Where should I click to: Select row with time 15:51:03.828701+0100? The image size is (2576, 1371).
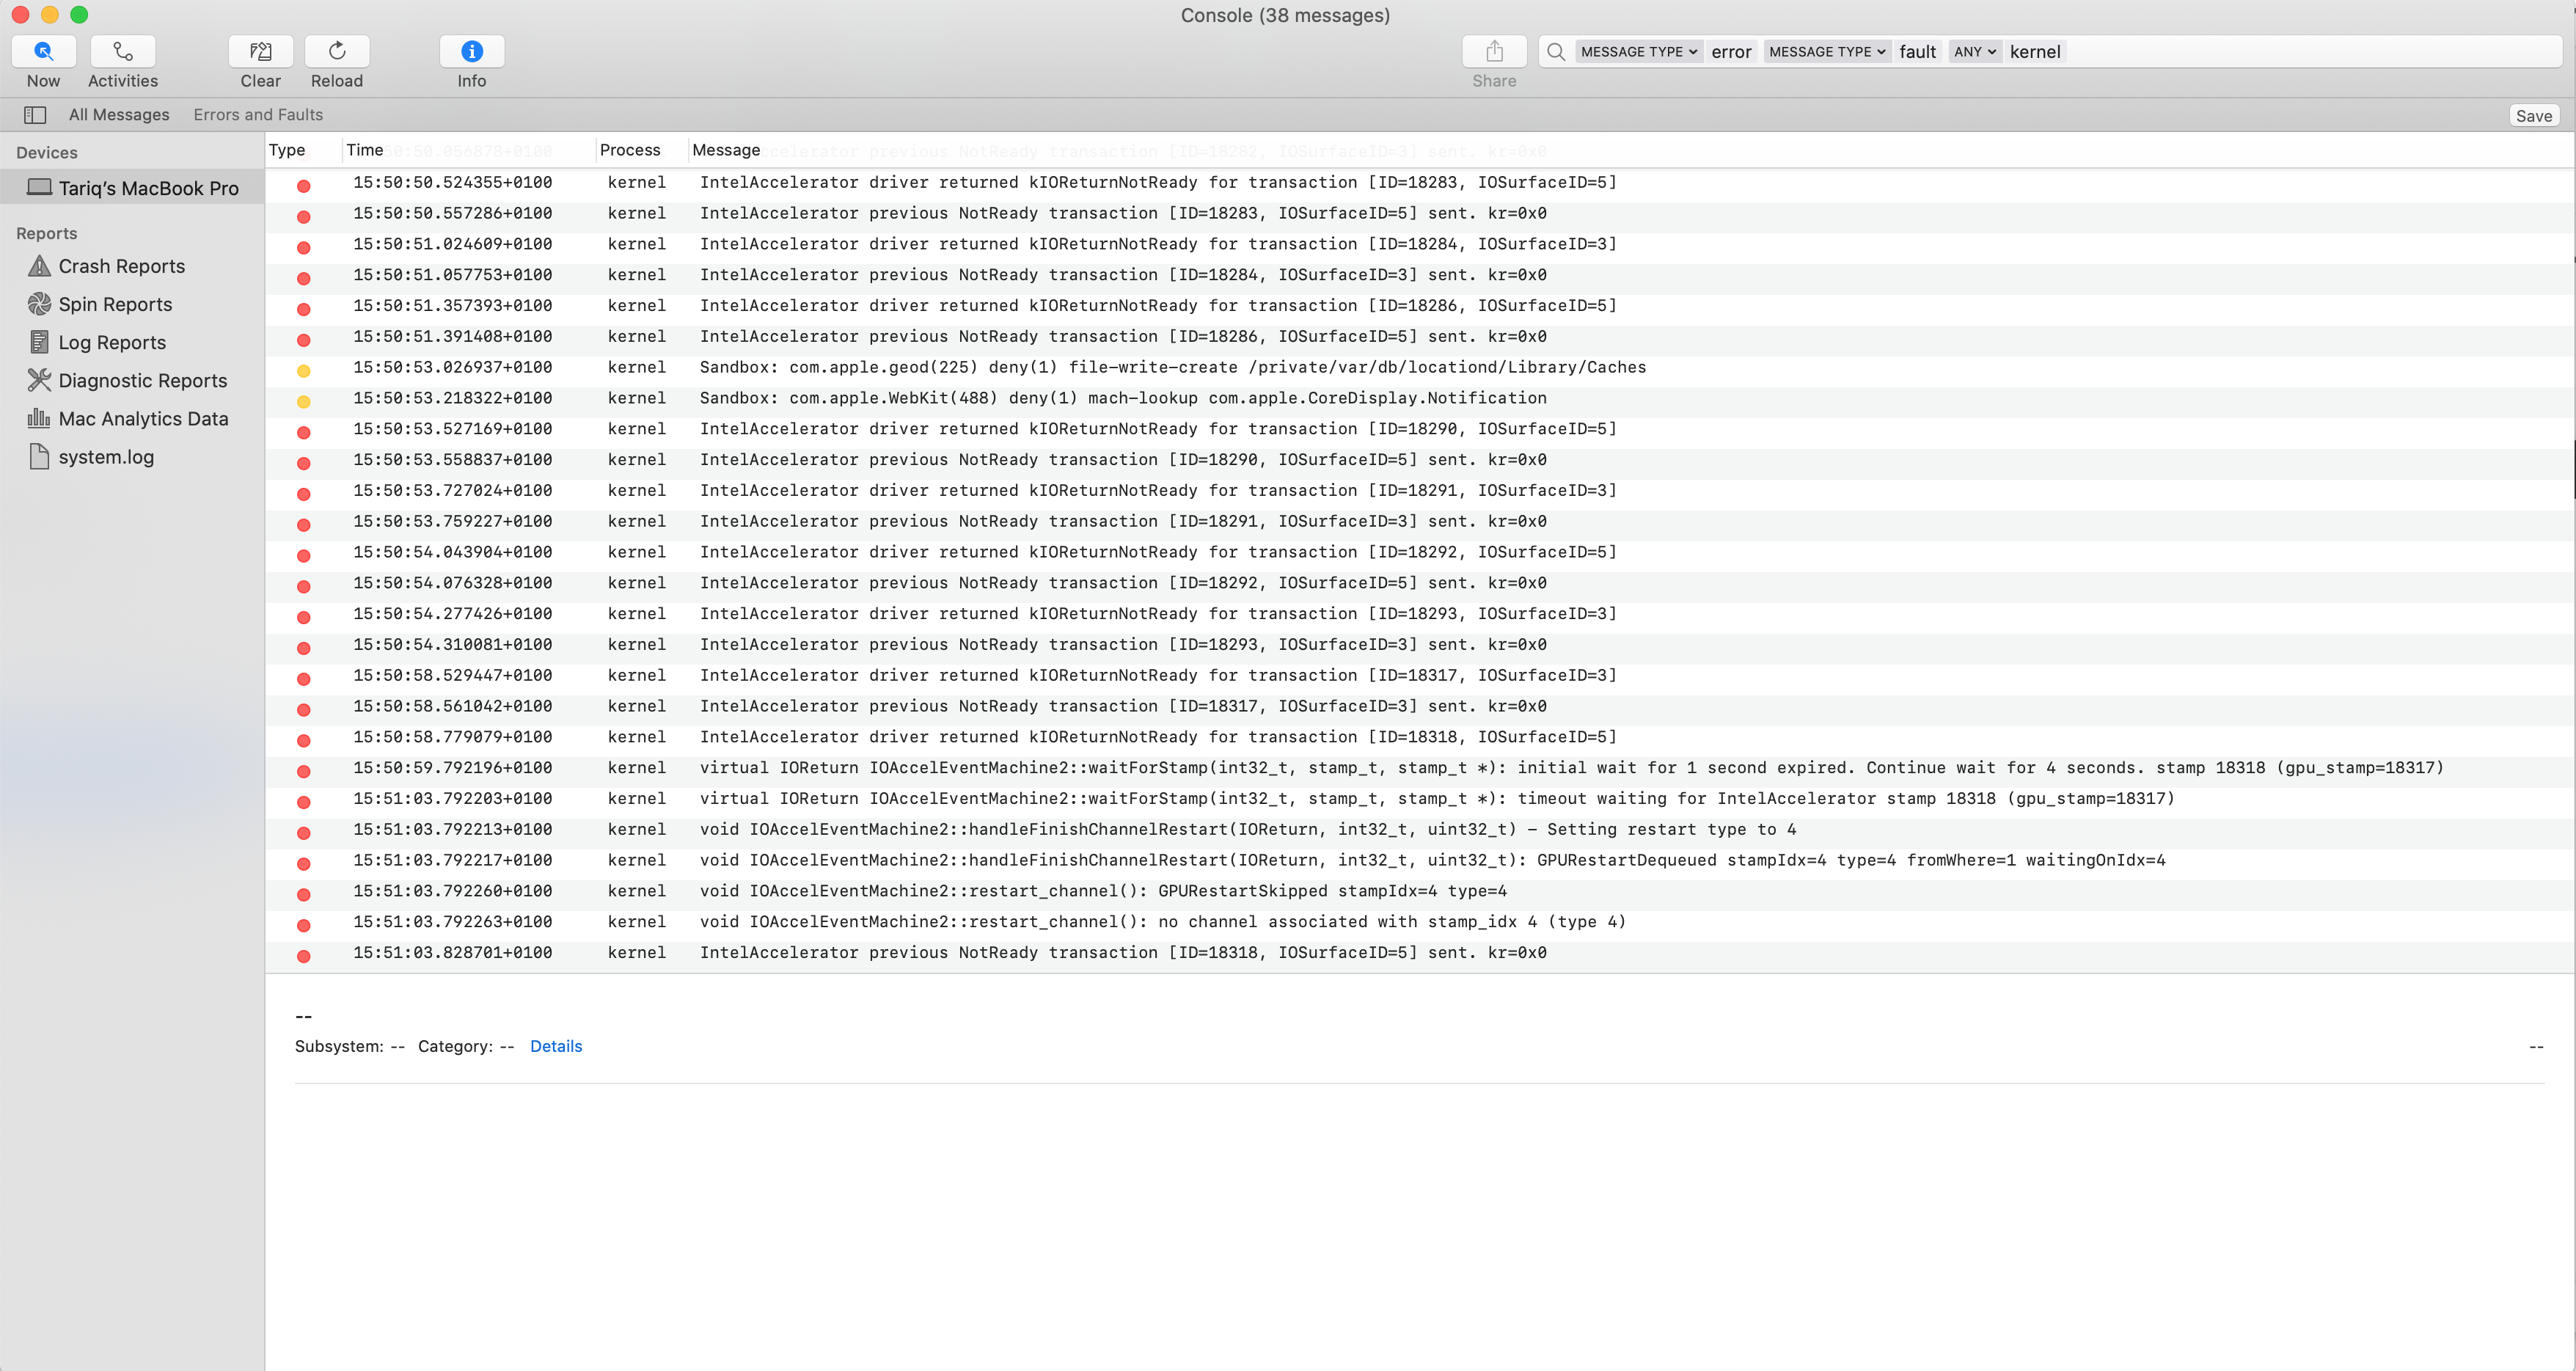click(1420, 953)
